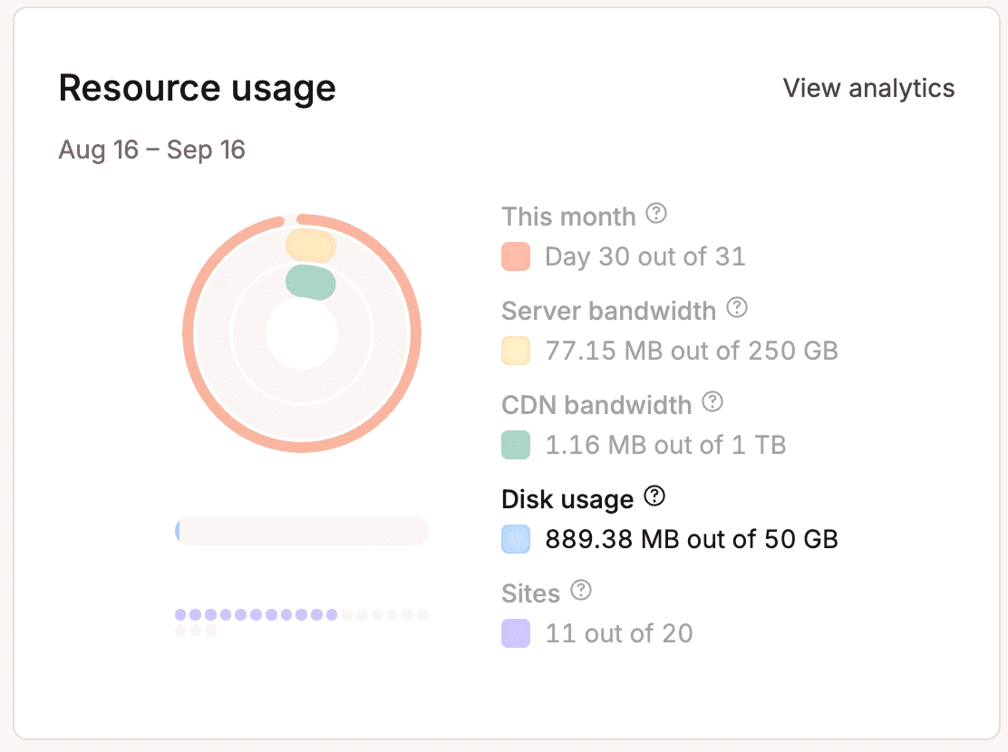Click Server bandwidth help question icon

click(737, 308)
